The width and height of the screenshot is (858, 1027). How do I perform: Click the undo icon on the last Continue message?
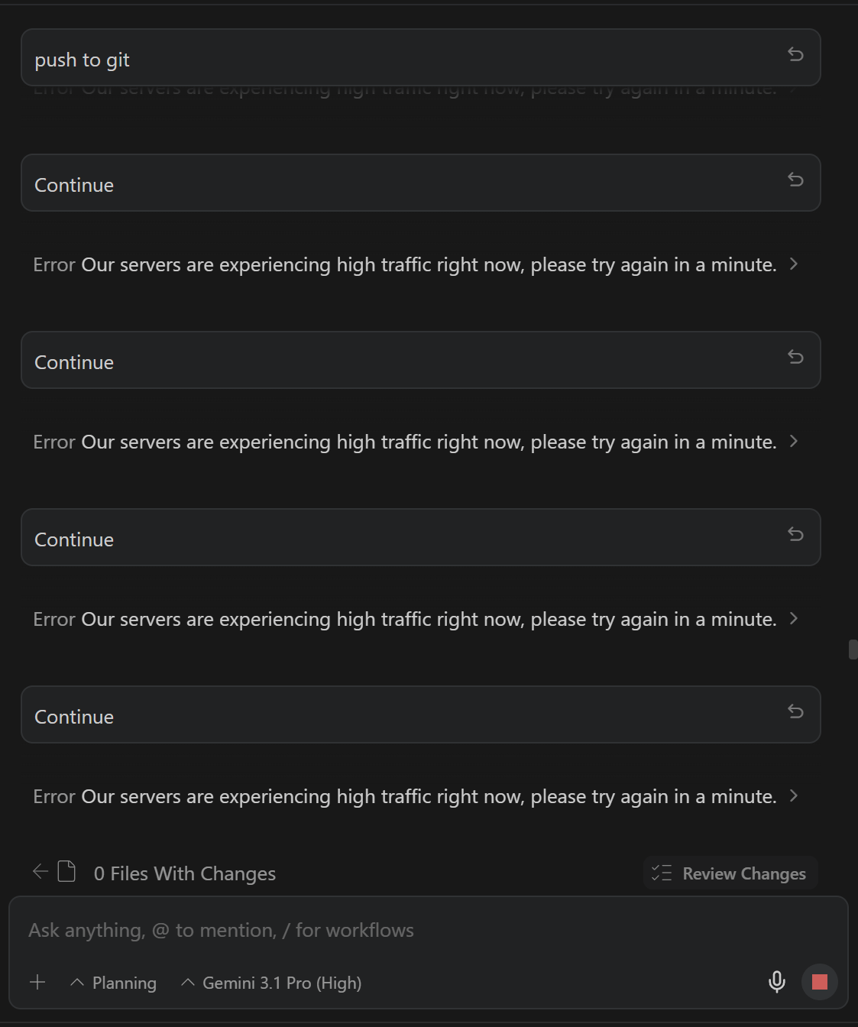coord(795,711)
